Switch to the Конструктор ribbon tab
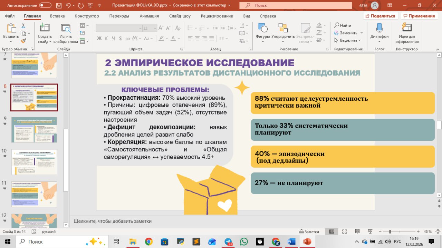 pos(87,16)
